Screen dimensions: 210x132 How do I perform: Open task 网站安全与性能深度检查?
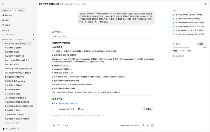(x=15, y=56)
